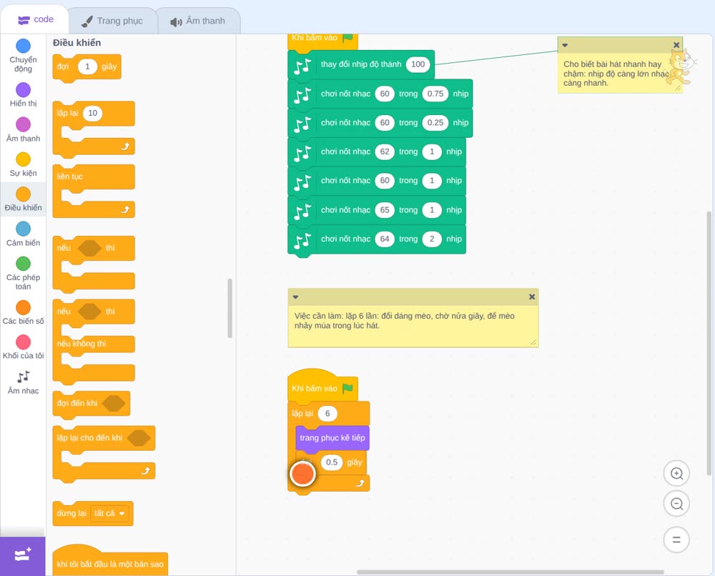This screenshot has height=576, width=715.
Task: Click the repeat count 6 field
Action: [x=327, y=413]
